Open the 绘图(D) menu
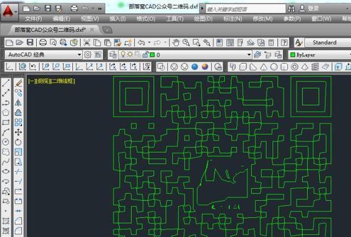Screen dimensions: 351x237 tap(203, 19)
